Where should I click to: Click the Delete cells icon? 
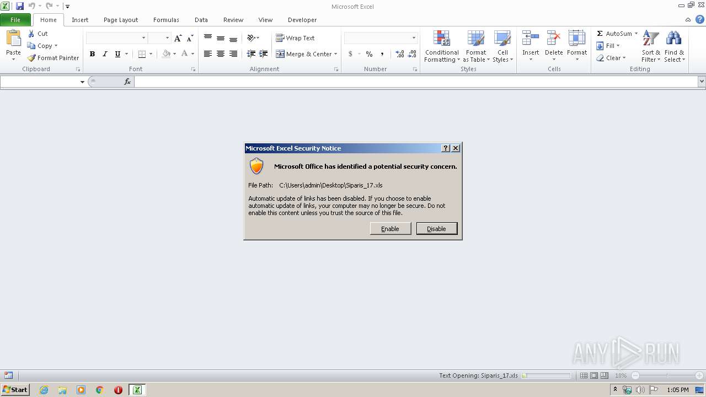[554, 39]
